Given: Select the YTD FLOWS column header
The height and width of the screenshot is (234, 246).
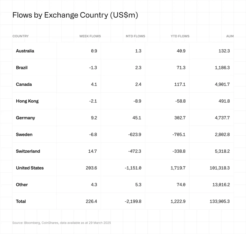Looking at the screenshot, I should (180, 36).
